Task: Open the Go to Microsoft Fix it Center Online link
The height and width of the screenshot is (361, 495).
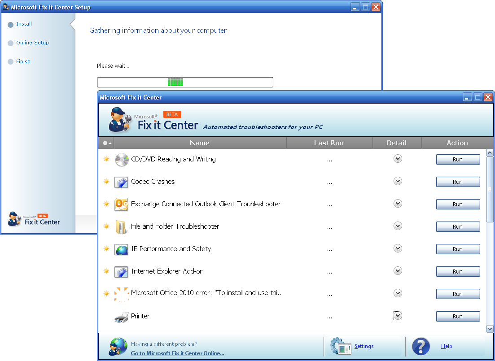Action: tap(177, 353)
